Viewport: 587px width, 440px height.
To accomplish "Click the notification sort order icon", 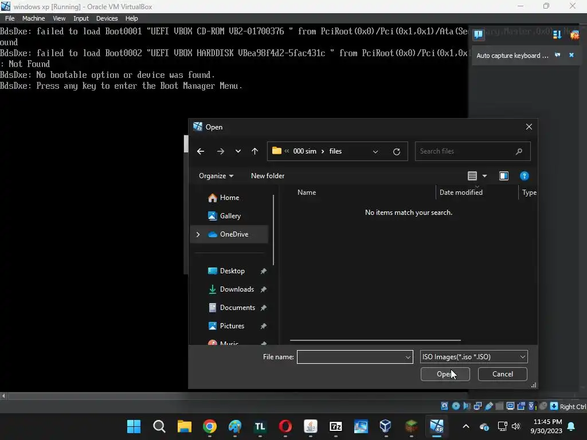I will tap(557, 35).
